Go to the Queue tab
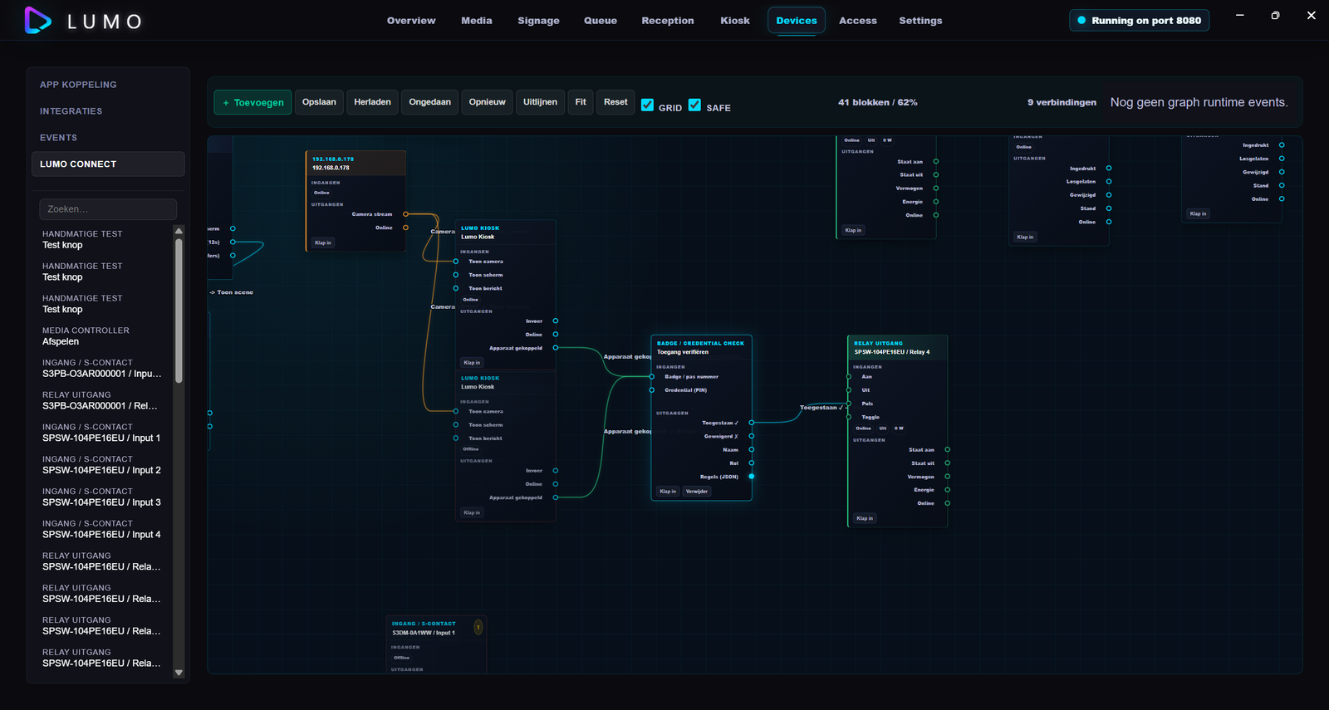This screenshot has width=1329, height=710. pos(601,21)
